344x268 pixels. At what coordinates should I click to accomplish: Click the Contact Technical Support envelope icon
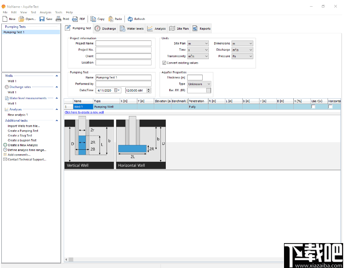pos(5,160)
